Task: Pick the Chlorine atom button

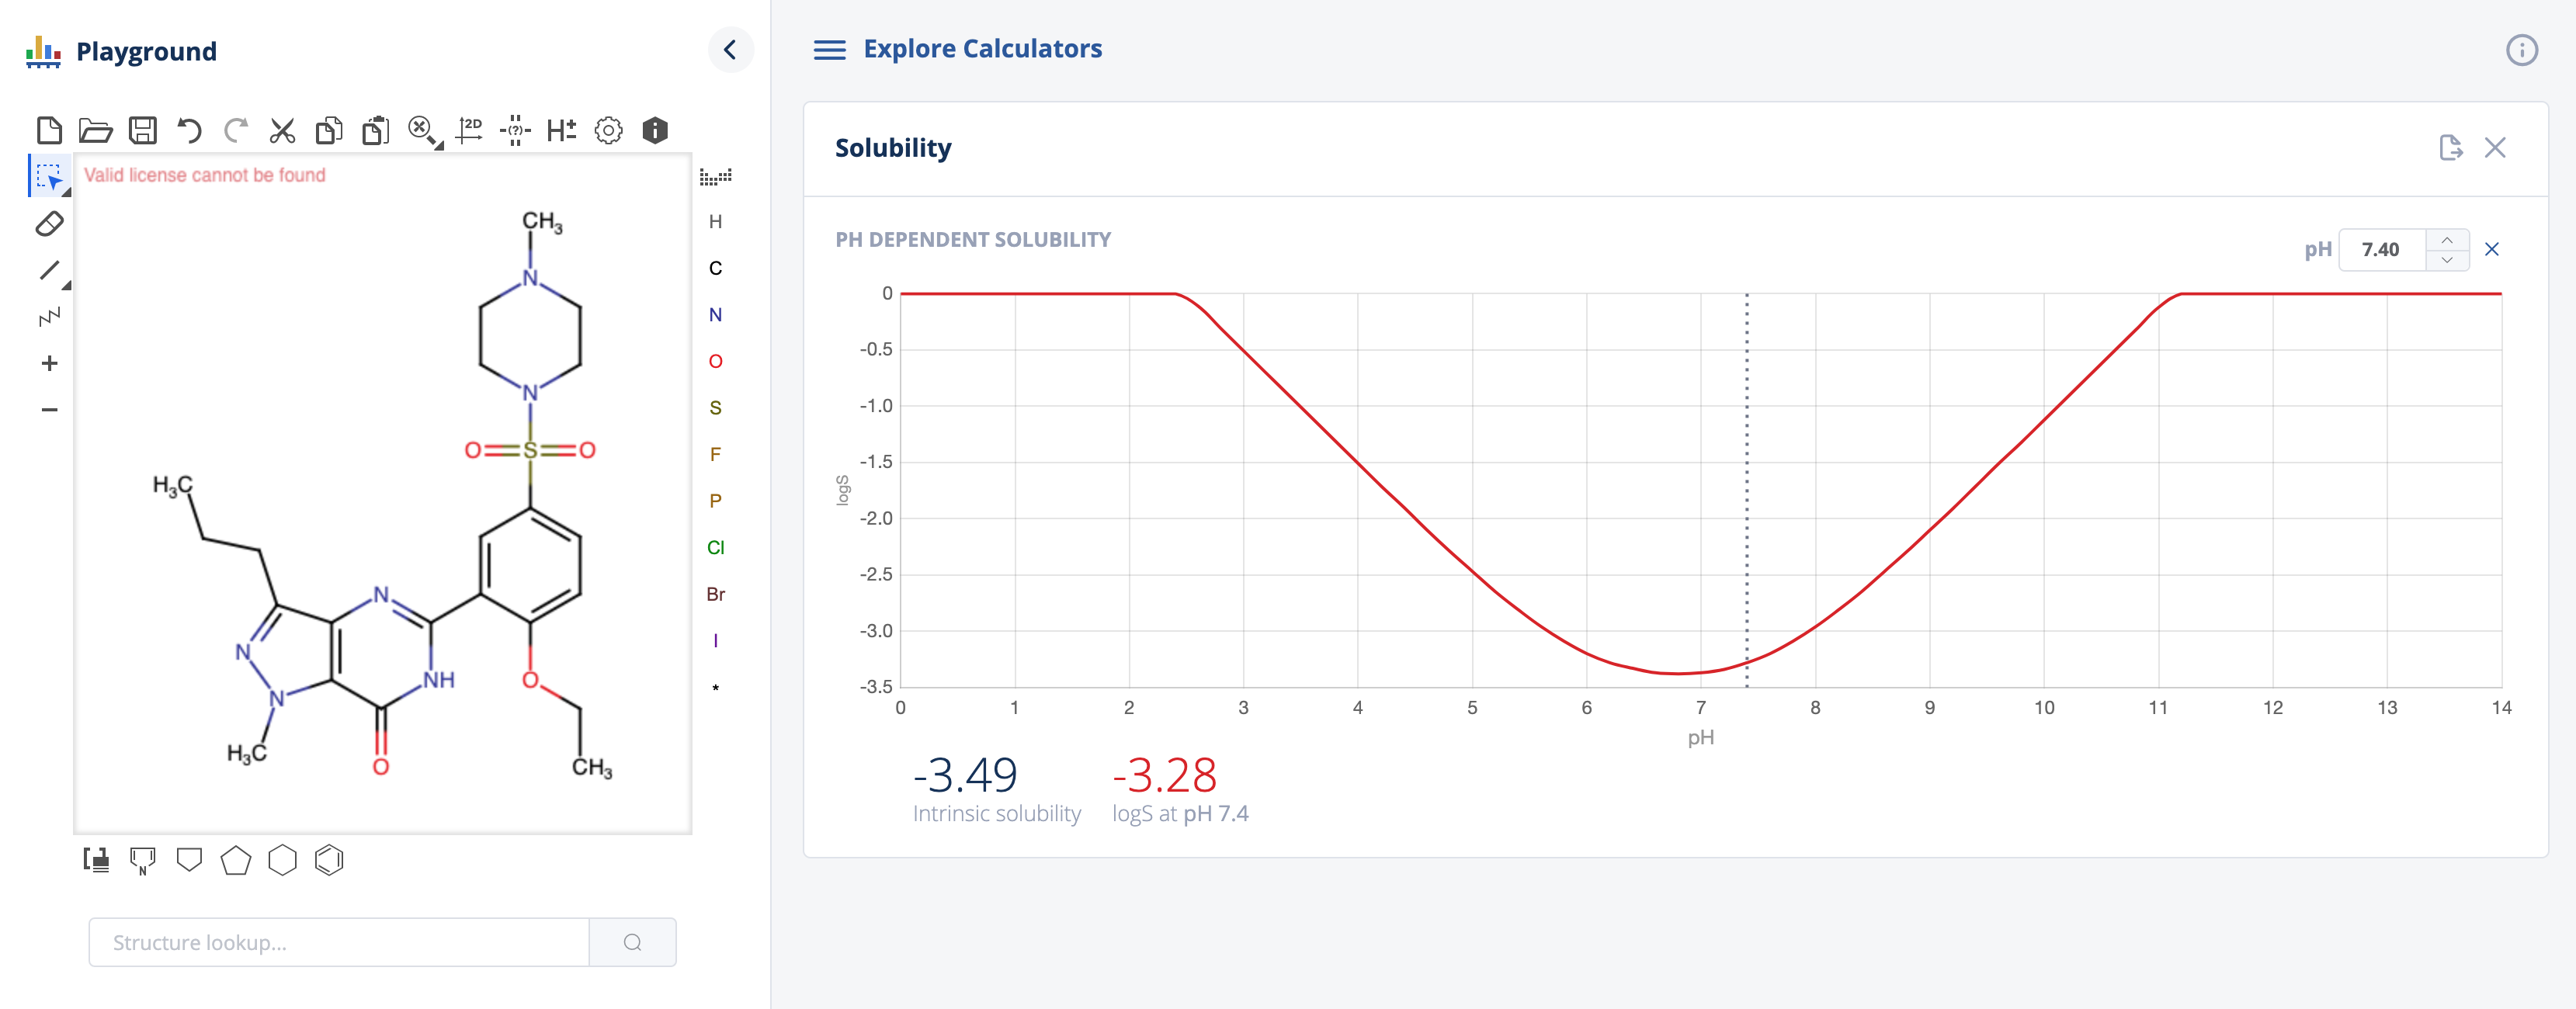Action: [715, 547]
